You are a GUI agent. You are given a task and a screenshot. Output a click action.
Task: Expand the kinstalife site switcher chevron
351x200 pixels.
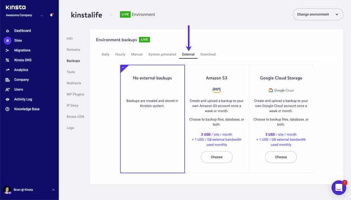pos(111,15)
